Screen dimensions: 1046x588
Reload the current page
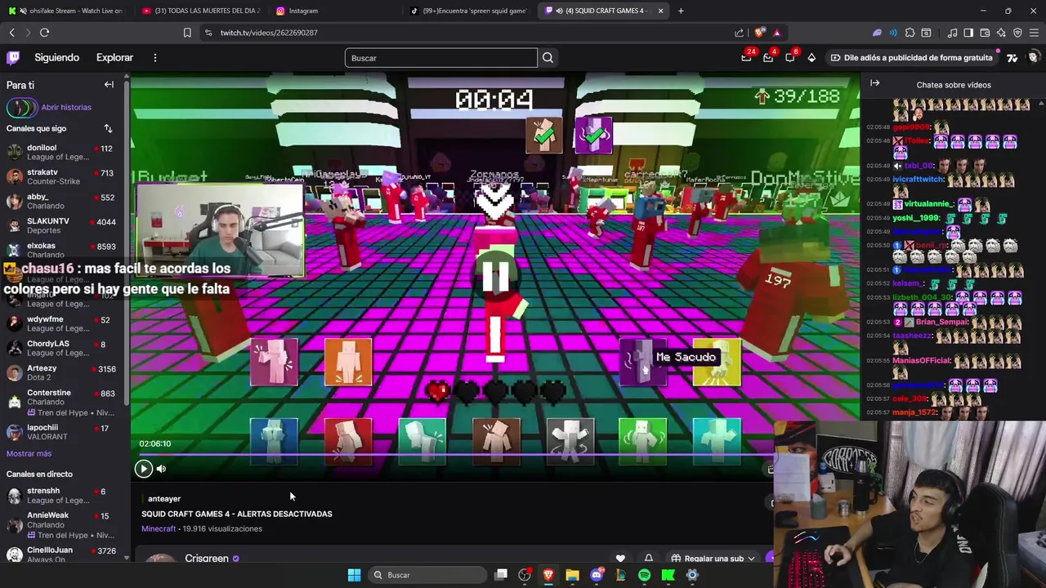44,33
